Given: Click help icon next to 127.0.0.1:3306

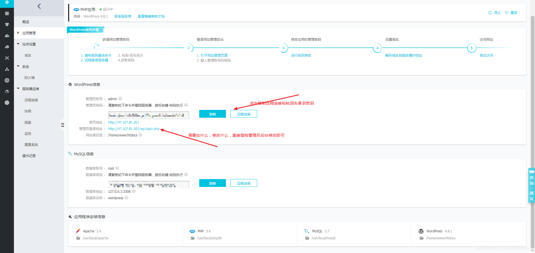Looking at the screenshot, I should click(x=134, y=191).
